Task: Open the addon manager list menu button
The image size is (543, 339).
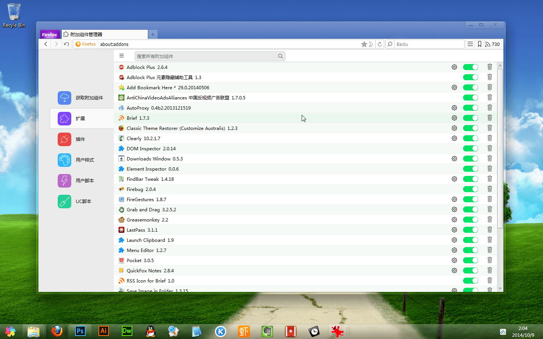Action: click(x=121, y=56)
